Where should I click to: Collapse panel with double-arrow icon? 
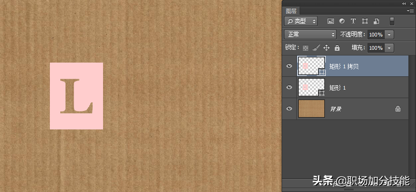(404, 3)
